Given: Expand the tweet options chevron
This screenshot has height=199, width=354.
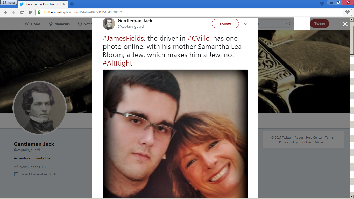Looking at the screenshot, I should tap(246, 24).
